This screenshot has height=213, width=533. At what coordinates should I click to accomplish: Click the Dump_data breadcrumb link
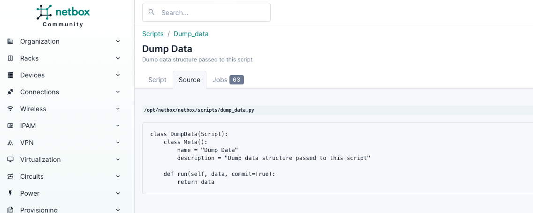click(191, 34)
